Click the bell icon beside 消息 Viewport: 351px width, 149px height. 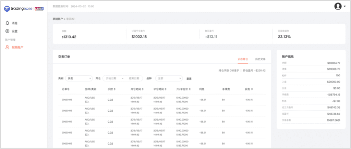(x=8, y=23)
